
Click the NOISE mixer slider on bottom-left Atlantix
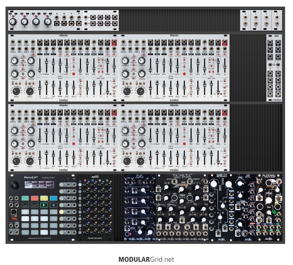click(60, 158)
